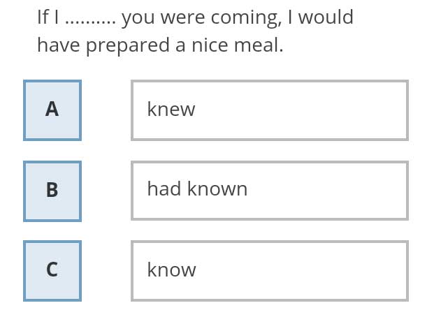Tap the blue square labeled C
The image size is (434, 317).
52,271
